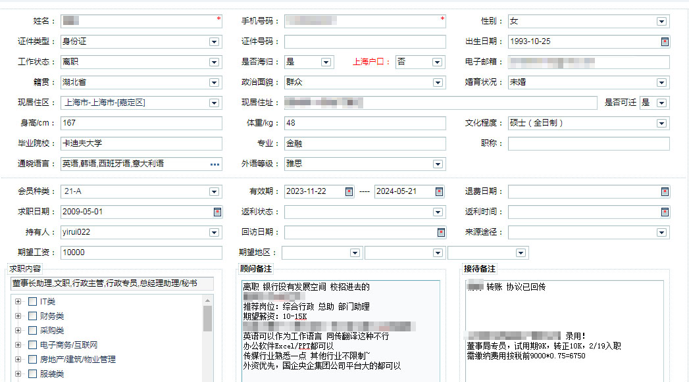
Task: Open the 有效期 start date calendar
Action: tap(349, 192)
